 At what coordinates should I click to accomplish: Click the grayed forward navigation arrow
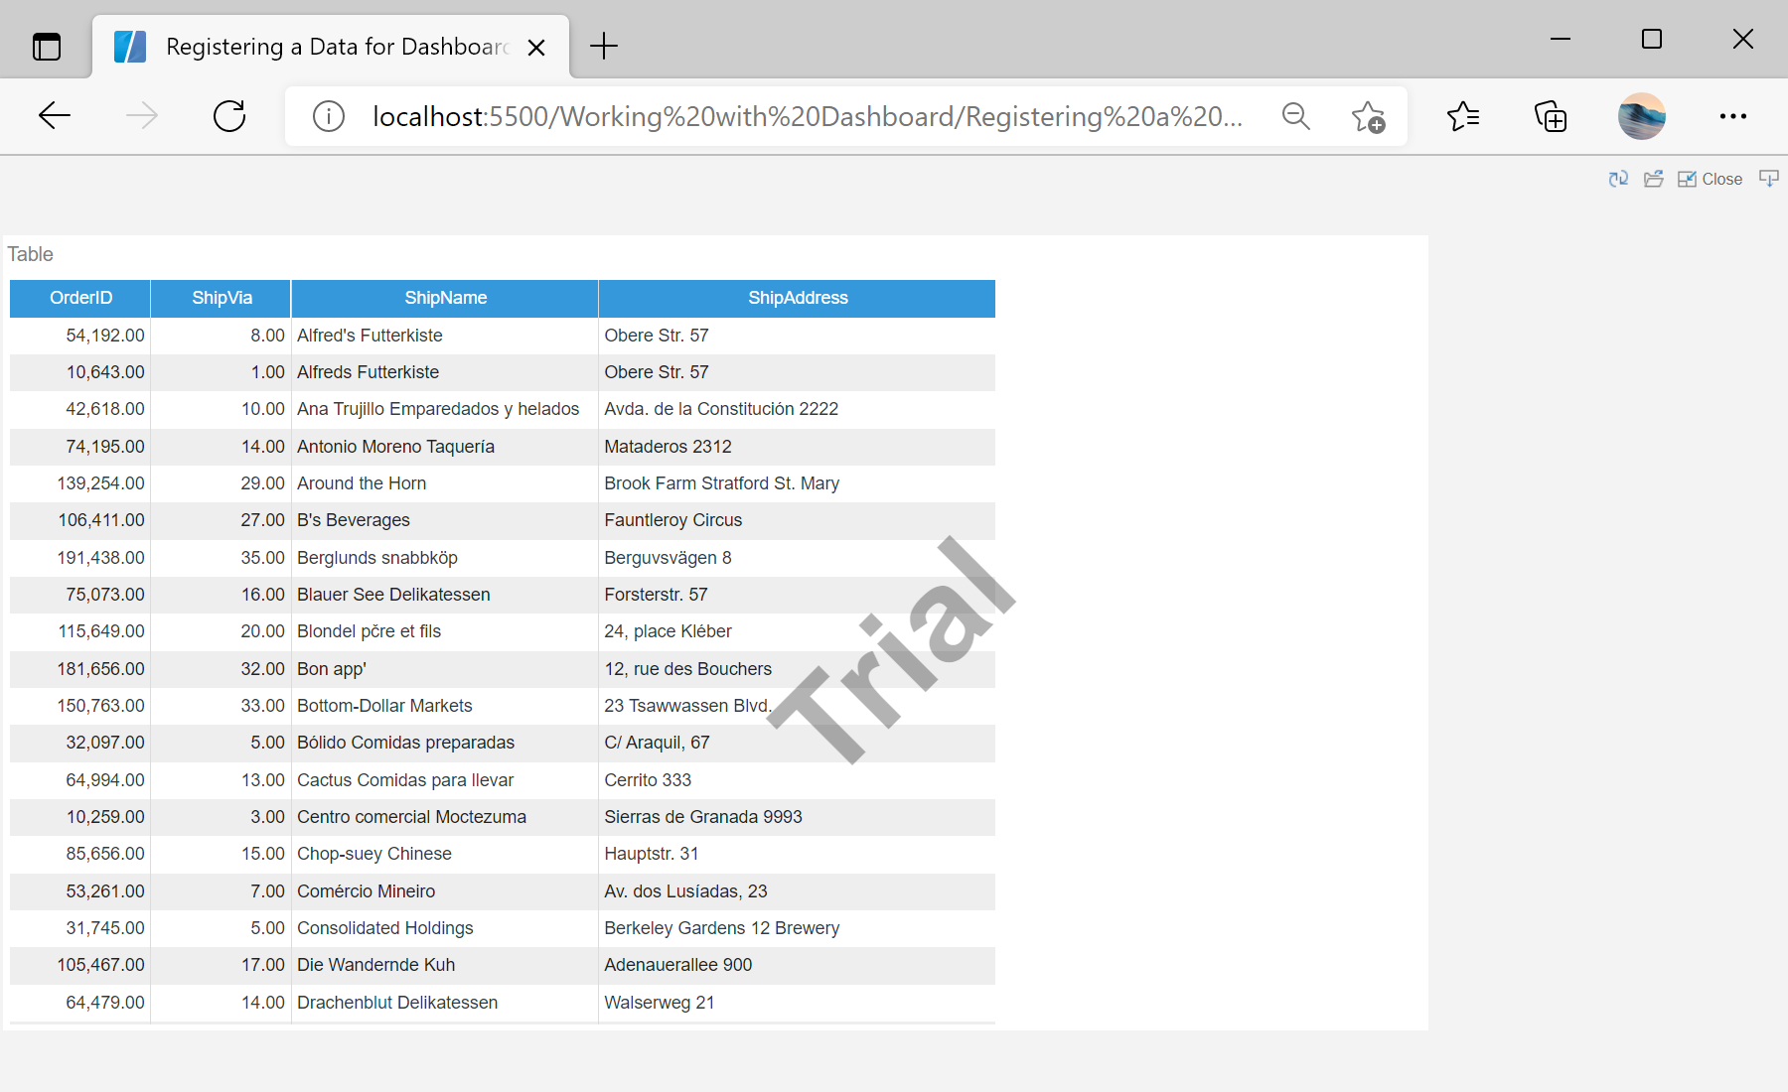click(142, 116)
